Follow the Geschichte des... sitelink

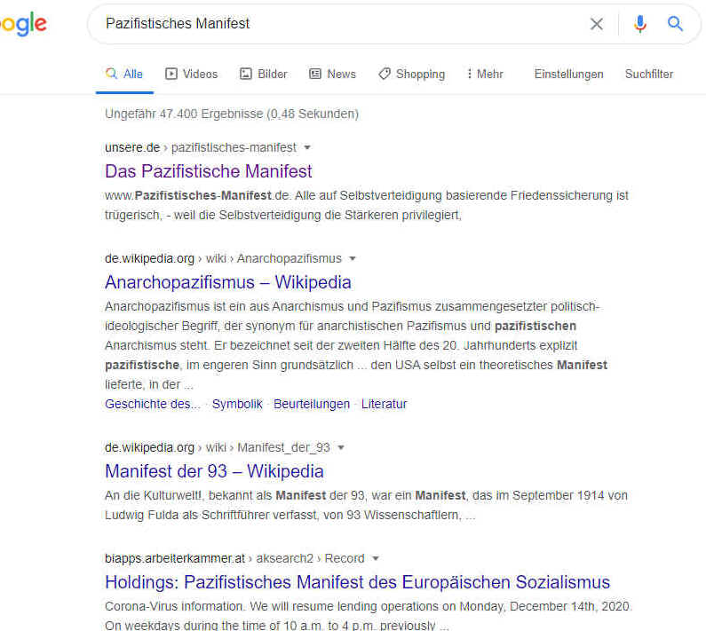[x=153, y=404]
